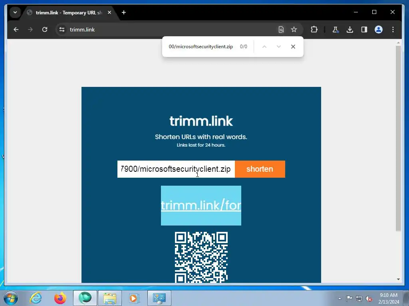Open Windows Media Player from taskbar
The width and height of the screenshot is (409, 306).
coord(134,298)
